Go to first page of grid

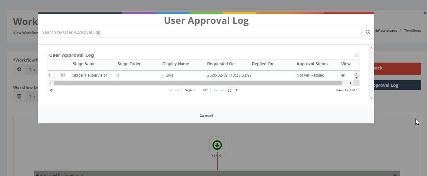coord(170,90)
